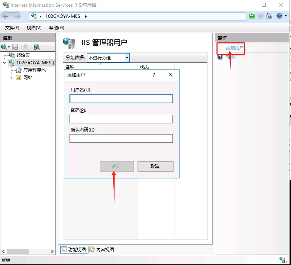Select 应用程序池 in the connections tree
Image resolution: width=291 pixels, height=265 pixels.
coord(34,70)
